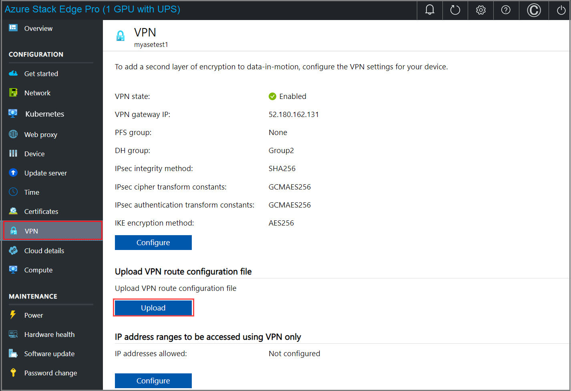
Task: Click the refresh icon in the top bar
Action: (455, 10)
